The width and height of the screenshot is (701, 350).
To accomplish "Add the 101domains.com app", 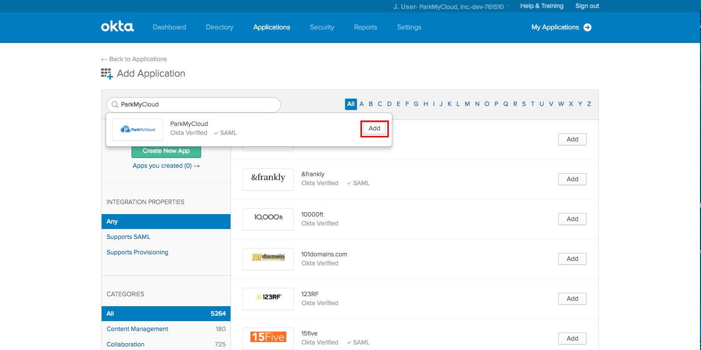I will (572, 259).
